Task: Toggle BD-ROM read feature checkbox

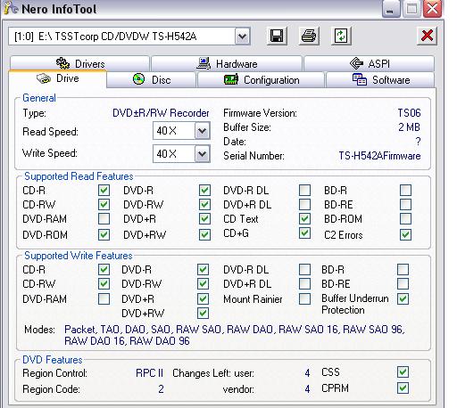Action: (406, 219)
